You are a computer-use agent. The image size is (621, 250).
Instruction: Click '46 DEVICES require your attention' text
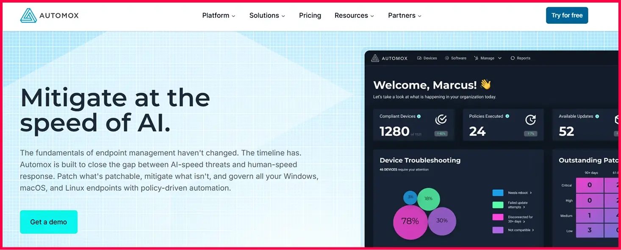pos(404,169)
